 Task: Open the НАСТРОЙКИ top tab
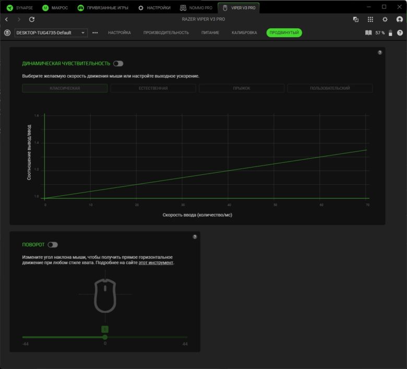point(154,8)
